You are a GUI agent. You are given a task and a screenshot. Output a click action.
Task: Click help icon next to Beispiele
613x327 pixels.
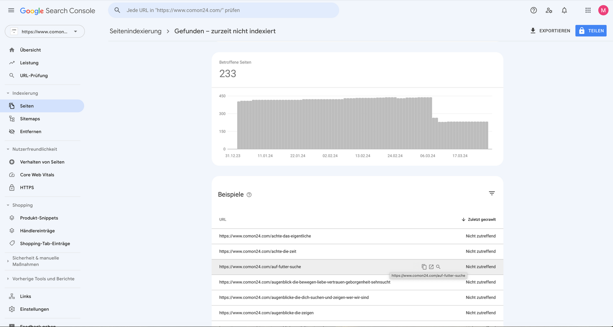[249, 195]
